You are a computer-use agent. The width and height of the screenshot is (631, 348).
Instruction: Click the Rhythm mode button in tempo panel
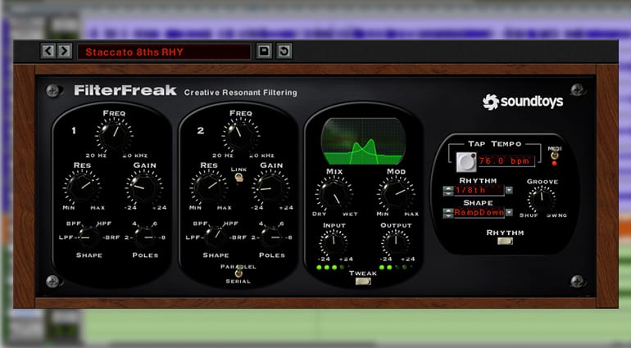click(505, 241)
